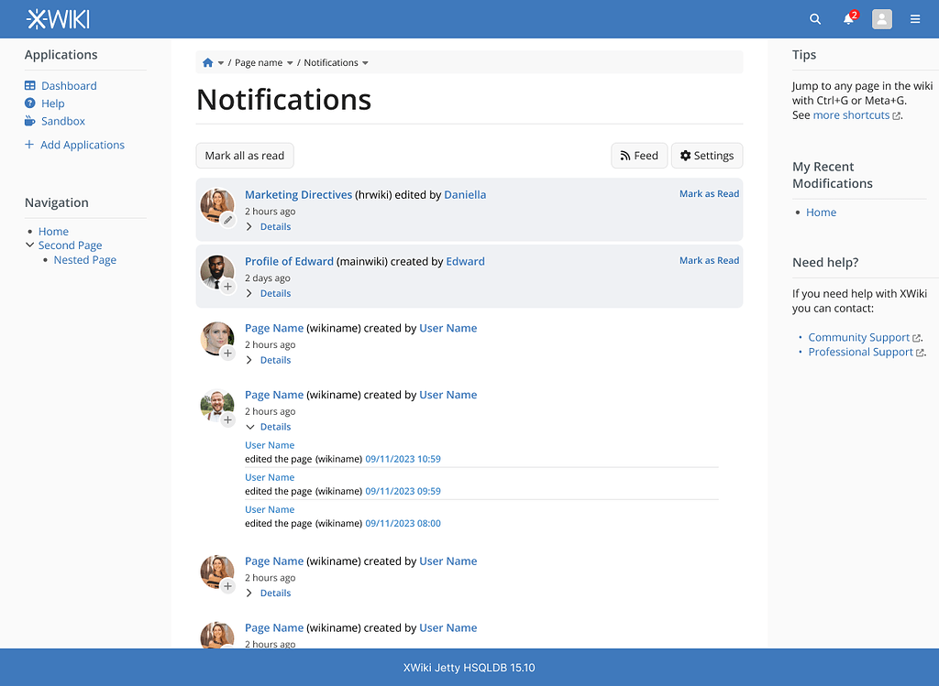The width and height of the screenshot is (939, 686).
Task: Click the user avatar in the top bar
Action: [881, 18]
